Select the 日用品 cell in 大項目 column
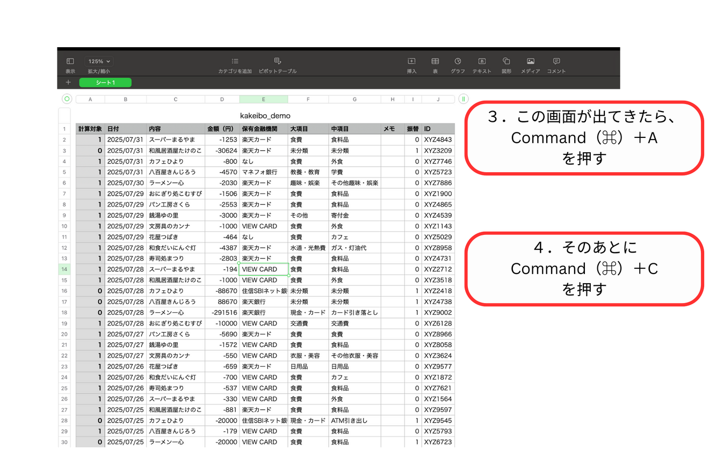The image size is (709, 472). tap(308, 366)
